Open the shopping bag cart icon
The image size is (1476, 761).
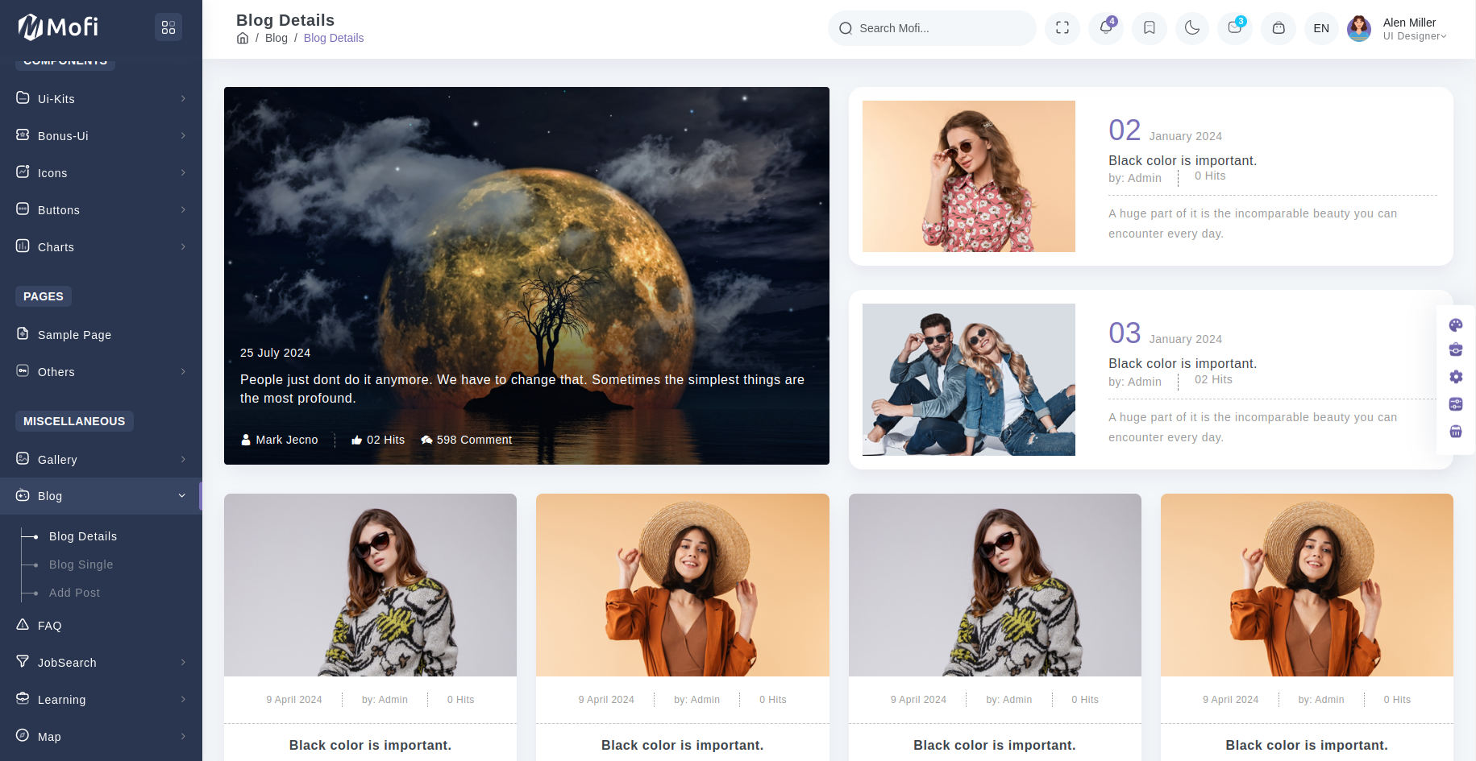[1278, 28]
